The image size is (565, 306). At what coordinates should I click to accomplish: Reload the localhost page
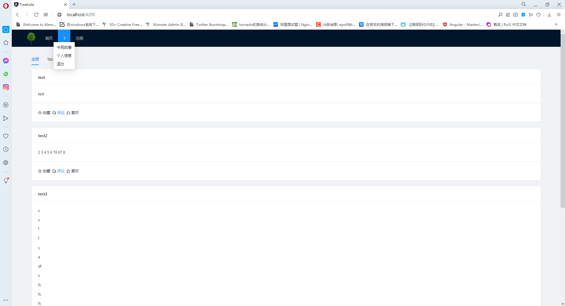tap(36, 15)
